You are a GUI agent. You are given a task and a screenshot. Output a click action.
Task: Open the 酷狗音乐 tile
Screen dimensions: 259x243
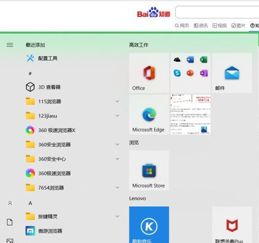tap(149, 225)
